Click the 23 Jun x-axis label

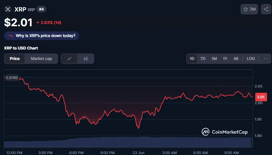click(x=138, y=153)
